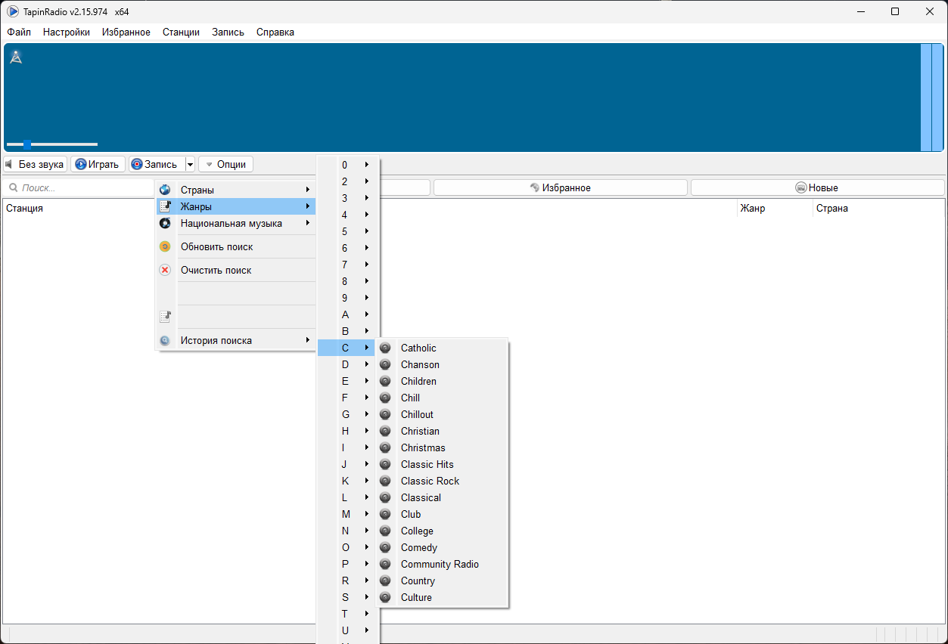
Task: Expand the letter M genre submenu
Action: pyautogui.click(x=347, y=514)
